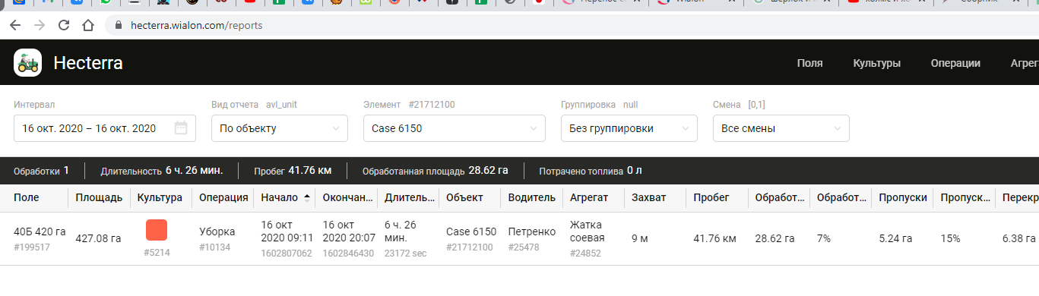Expand the Вид отчета 'По объекту' dropdown

coord(280,128)
